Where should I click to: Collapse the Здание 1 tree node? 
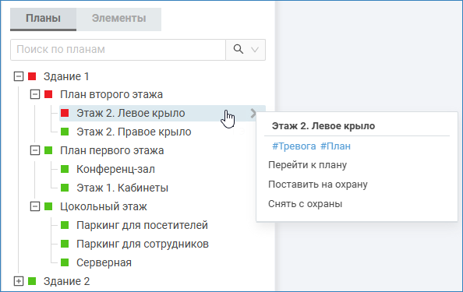coord(19,76)
